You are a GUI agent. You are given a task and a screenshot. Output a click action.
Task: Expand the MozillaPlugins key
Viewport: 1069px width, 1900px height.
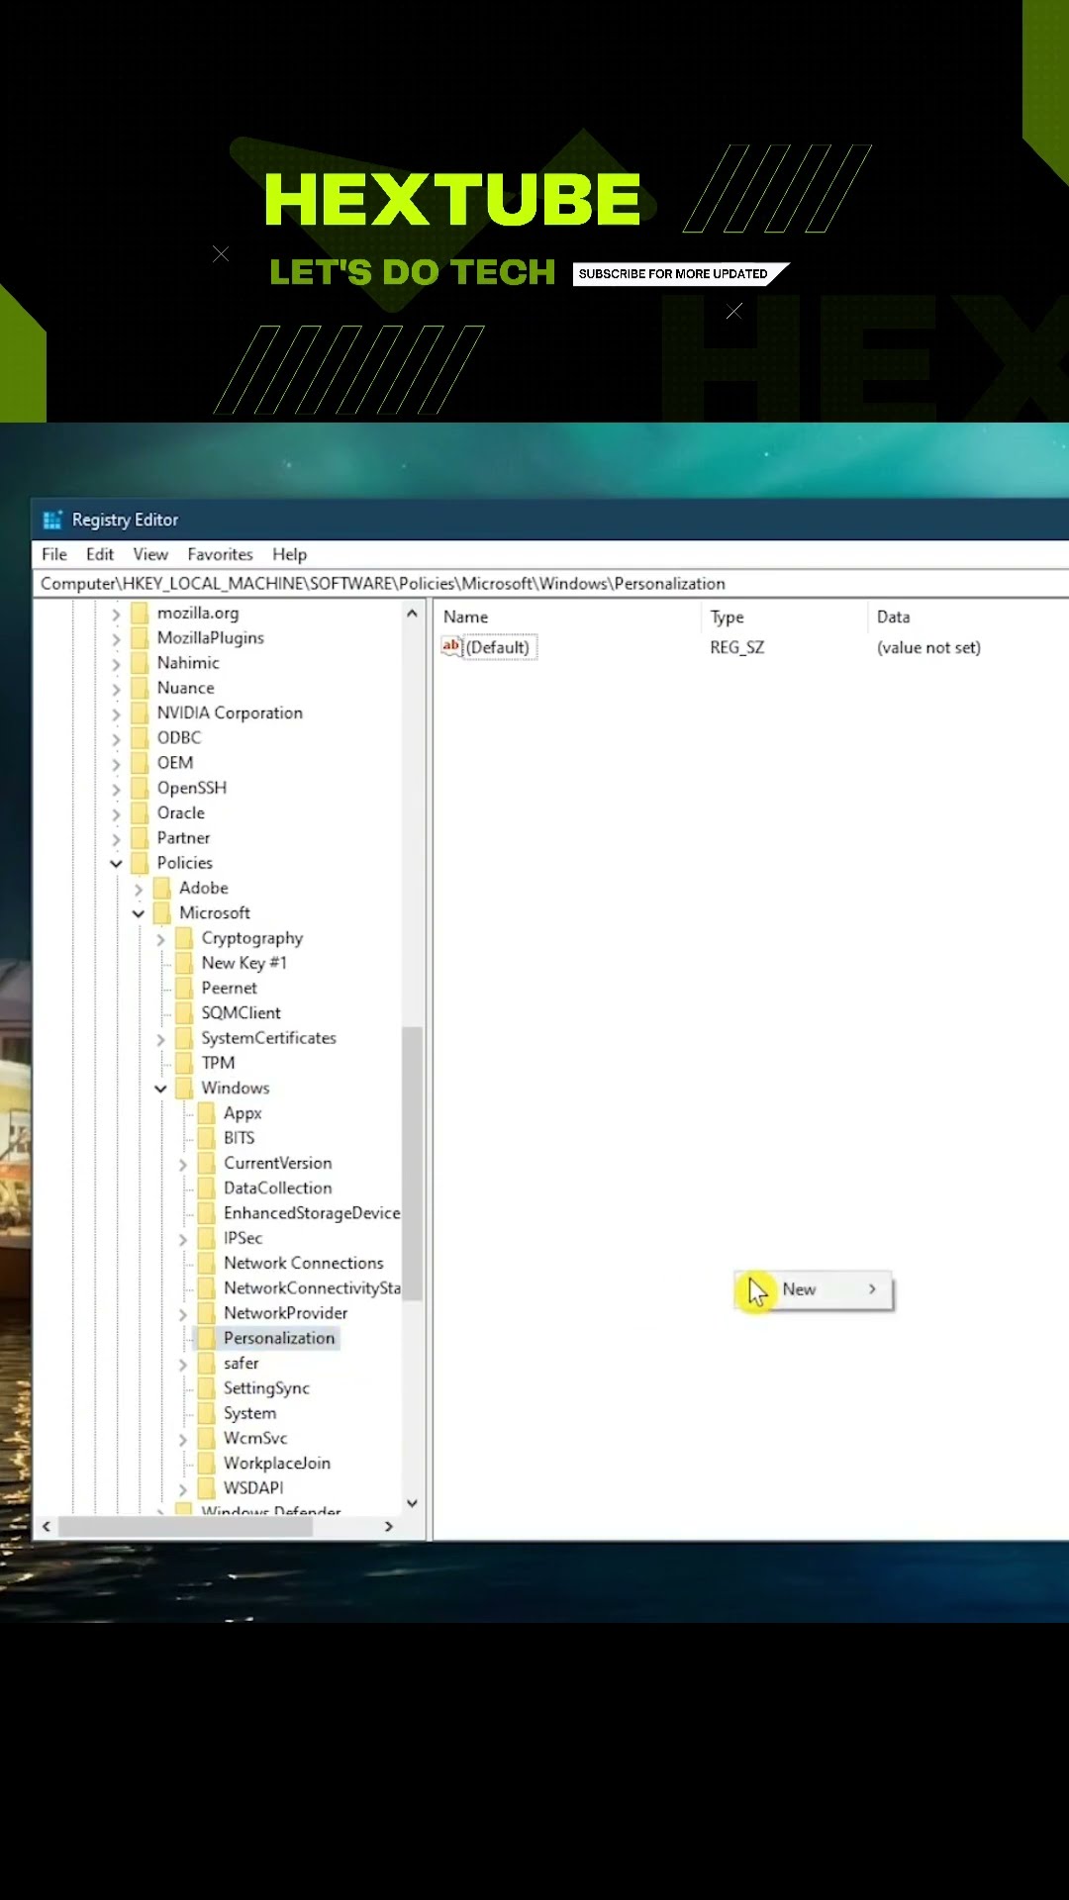(x=116, y=639)
